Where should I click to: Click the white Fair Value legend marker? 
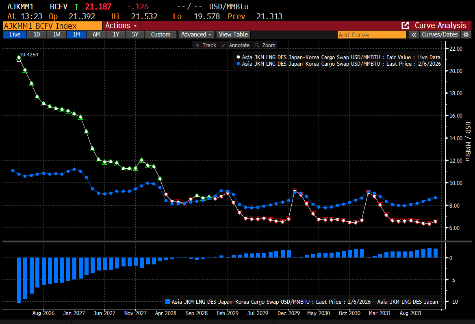coord(238,57)
